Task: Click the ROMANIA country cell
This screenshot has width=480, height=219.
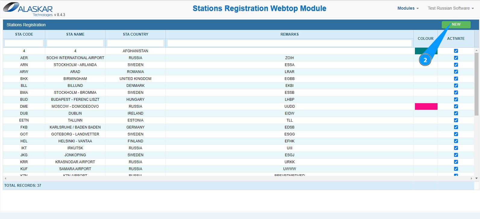Action: (x=136, y=72)
